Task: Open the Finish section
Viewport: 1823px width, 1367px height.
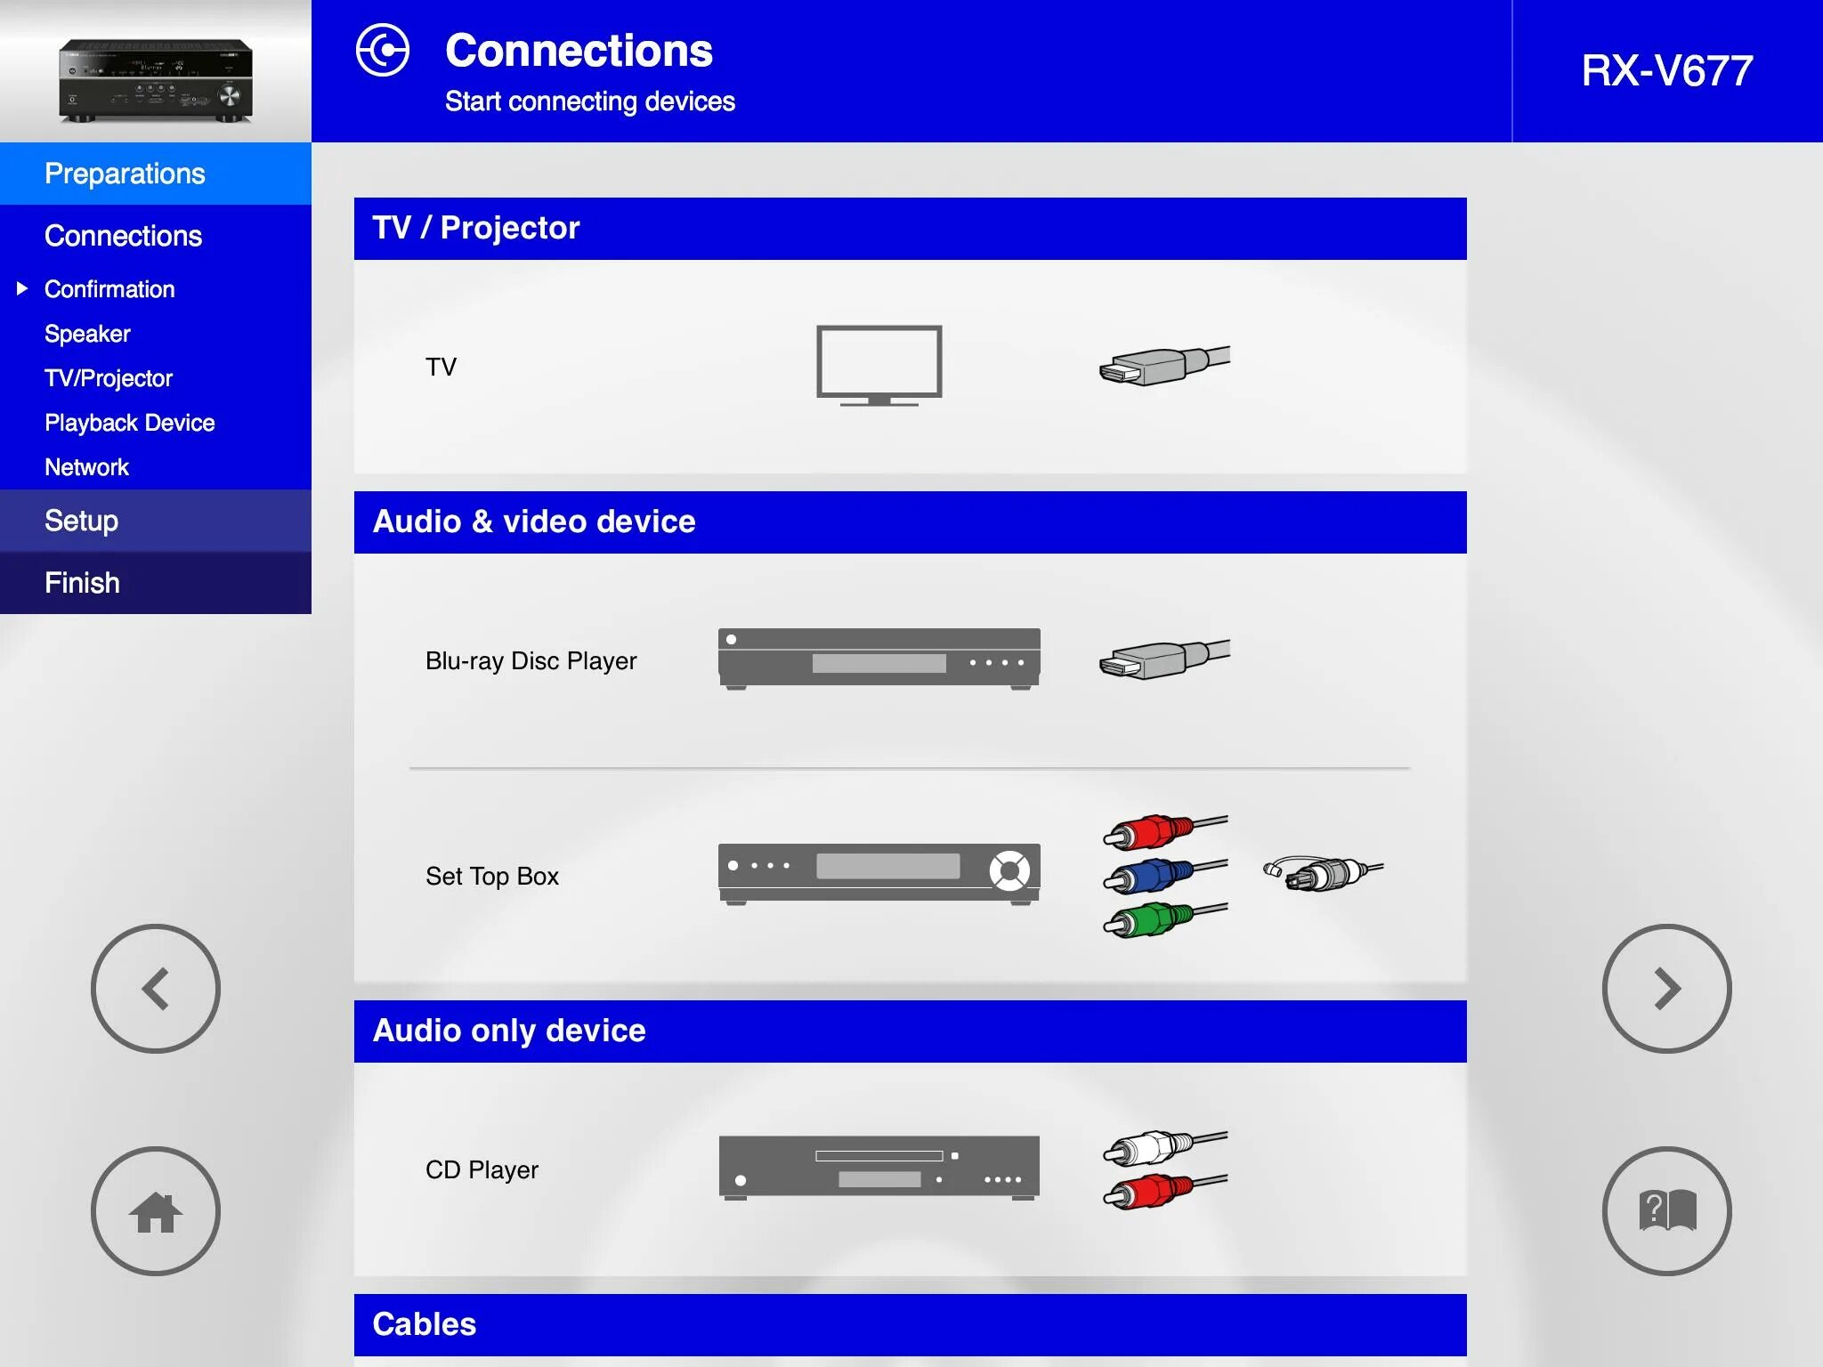Action: (x=155, y=581)
